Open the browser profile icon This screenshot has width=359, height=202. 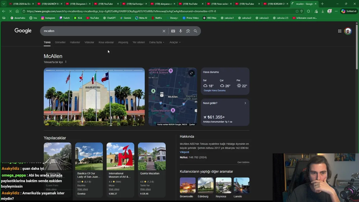point(330,11)
